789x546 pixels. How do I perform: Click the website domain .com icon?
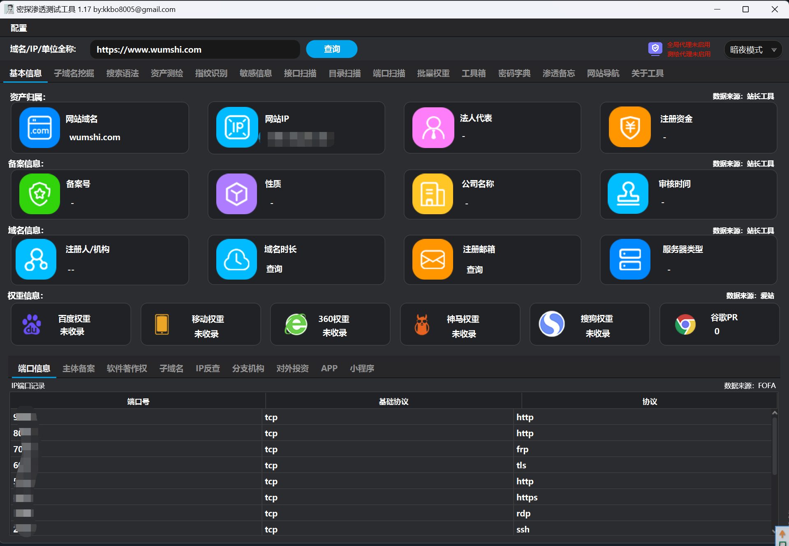coord(39,127)
